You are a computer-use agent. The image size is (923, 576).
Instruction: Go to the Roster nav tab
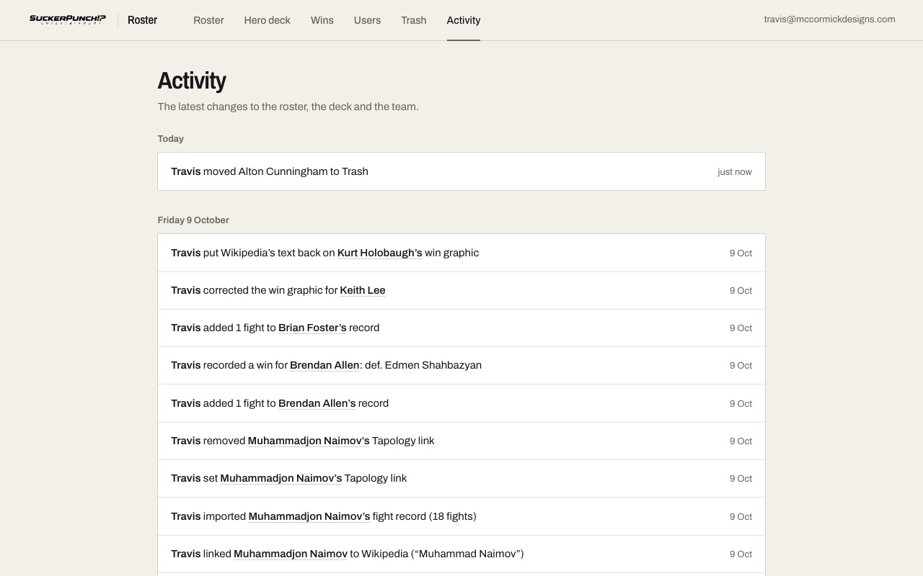[208, 20]
